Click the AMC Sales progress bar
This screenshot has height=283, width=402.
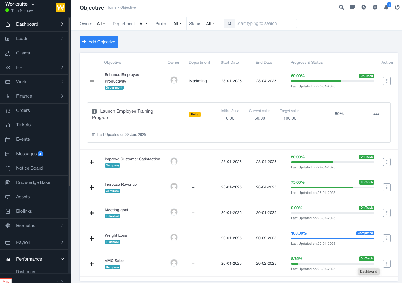pos(332,264)
